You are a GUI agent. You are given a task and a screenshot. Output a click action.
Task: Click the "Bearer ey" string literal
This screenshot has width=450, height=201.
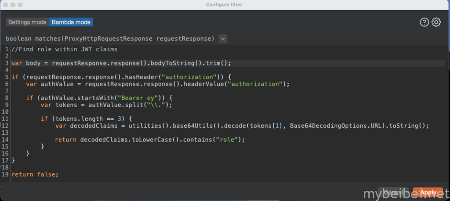tap(146, 98)
